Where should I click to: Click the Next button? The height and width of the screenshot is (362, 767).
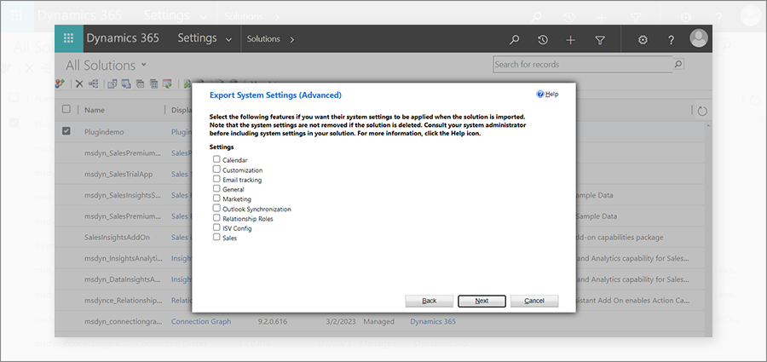point(482,301)
